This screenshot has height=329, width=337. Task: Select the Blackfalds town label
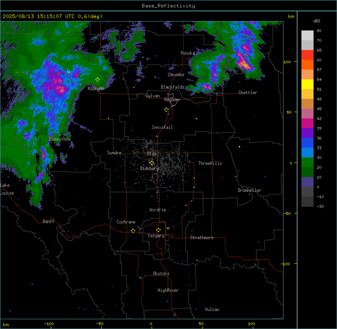(x=172, y=87)
